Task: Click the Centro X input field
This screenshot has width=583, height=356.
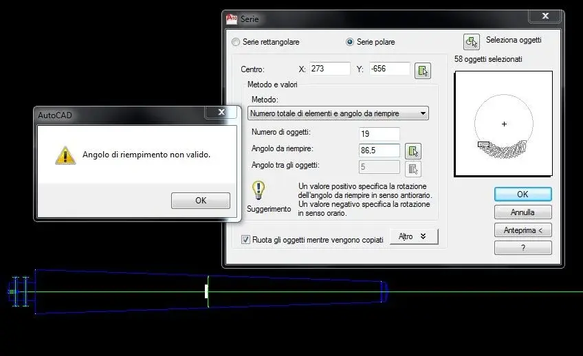Action: click(x=330, y=69)
